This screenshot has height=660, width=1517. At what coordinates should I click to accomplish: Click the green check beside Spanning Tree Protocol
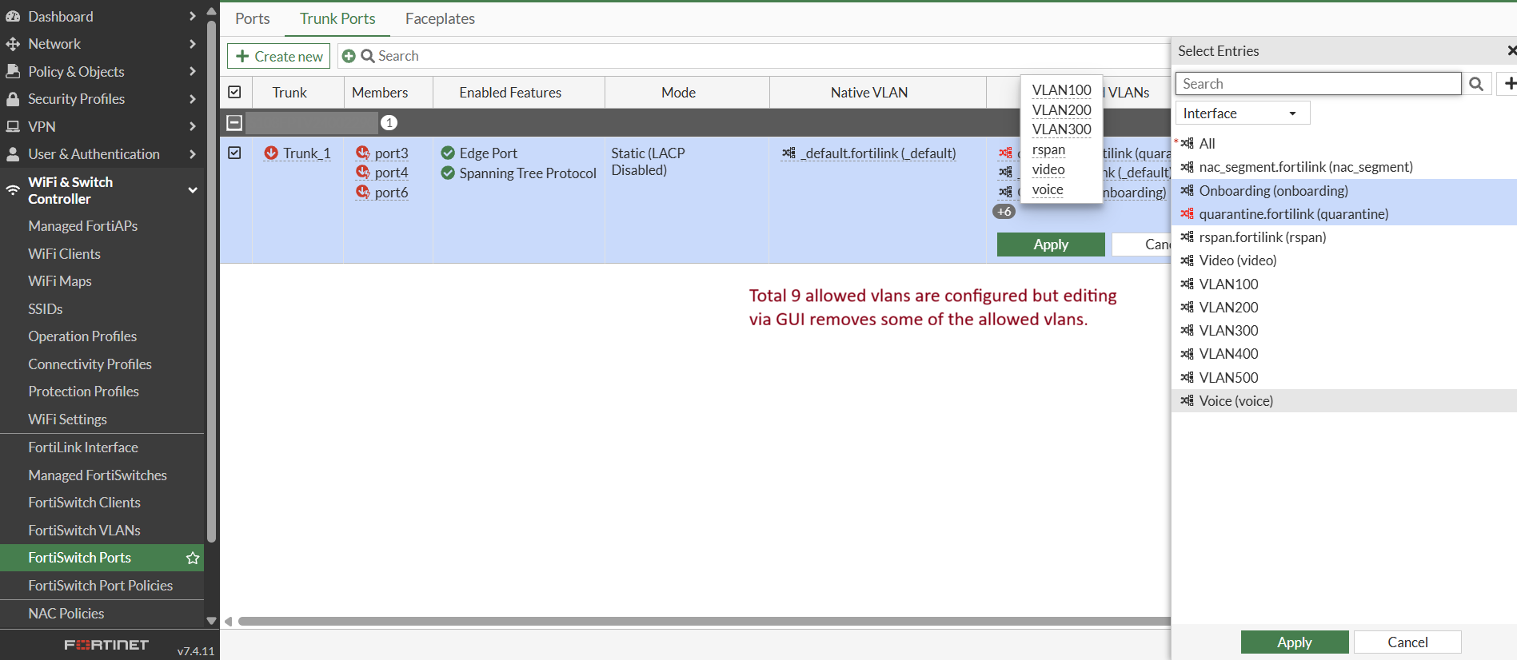click(x=448, y=173)
